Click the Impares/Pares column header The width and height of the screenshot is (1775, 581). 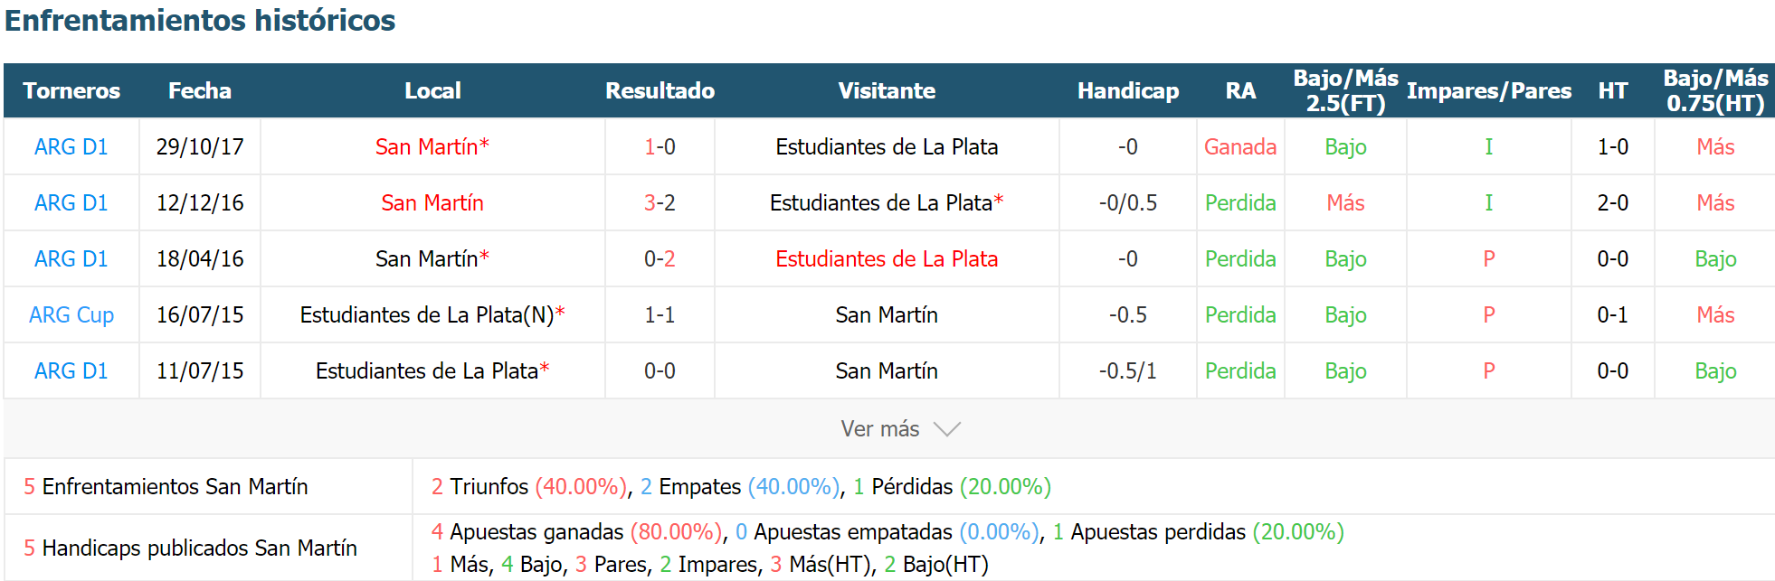click(1489, 90)
